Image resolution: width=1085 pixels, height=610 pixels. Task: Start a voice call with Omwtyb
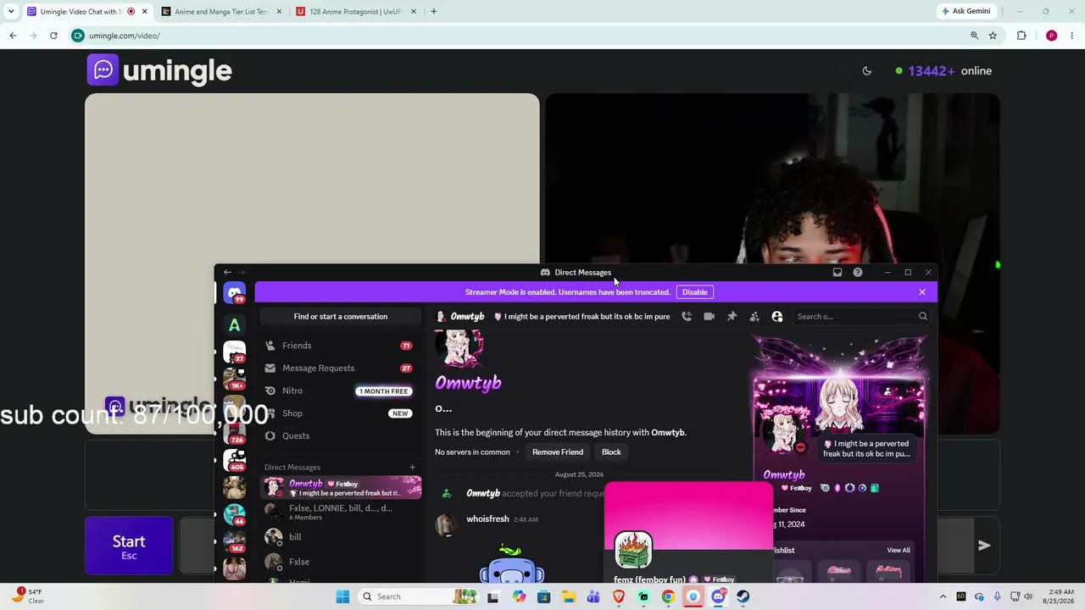687,316
